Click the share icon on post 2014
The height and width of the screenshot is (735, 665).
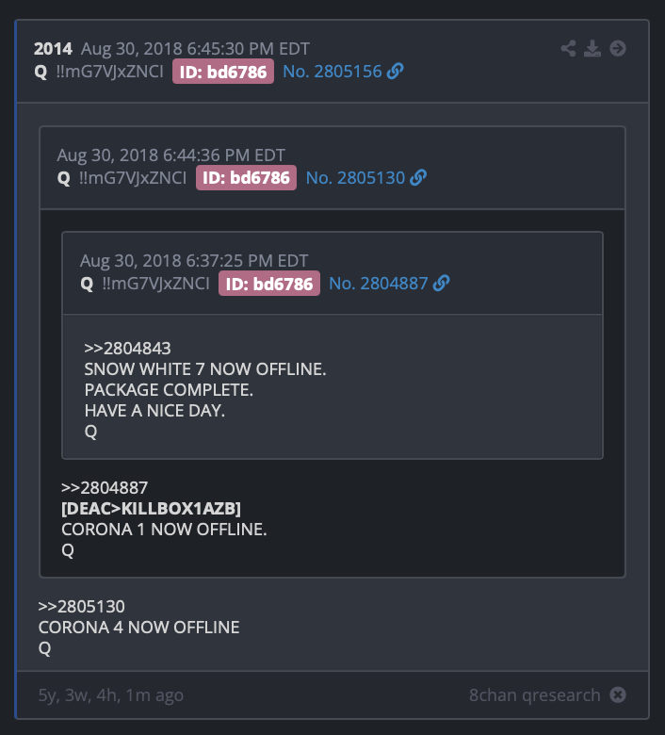click(x=568, y=48)
